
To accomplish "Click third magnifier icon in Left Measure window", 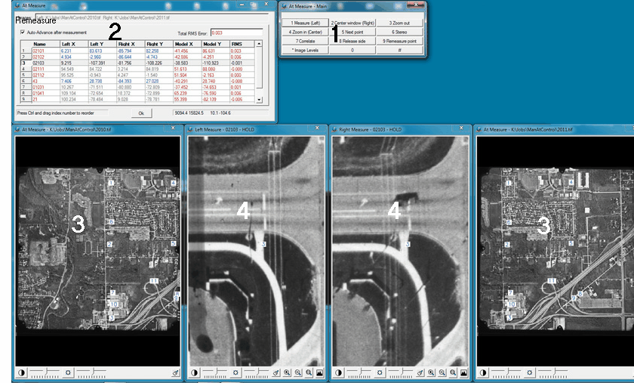I will (309, 372).
